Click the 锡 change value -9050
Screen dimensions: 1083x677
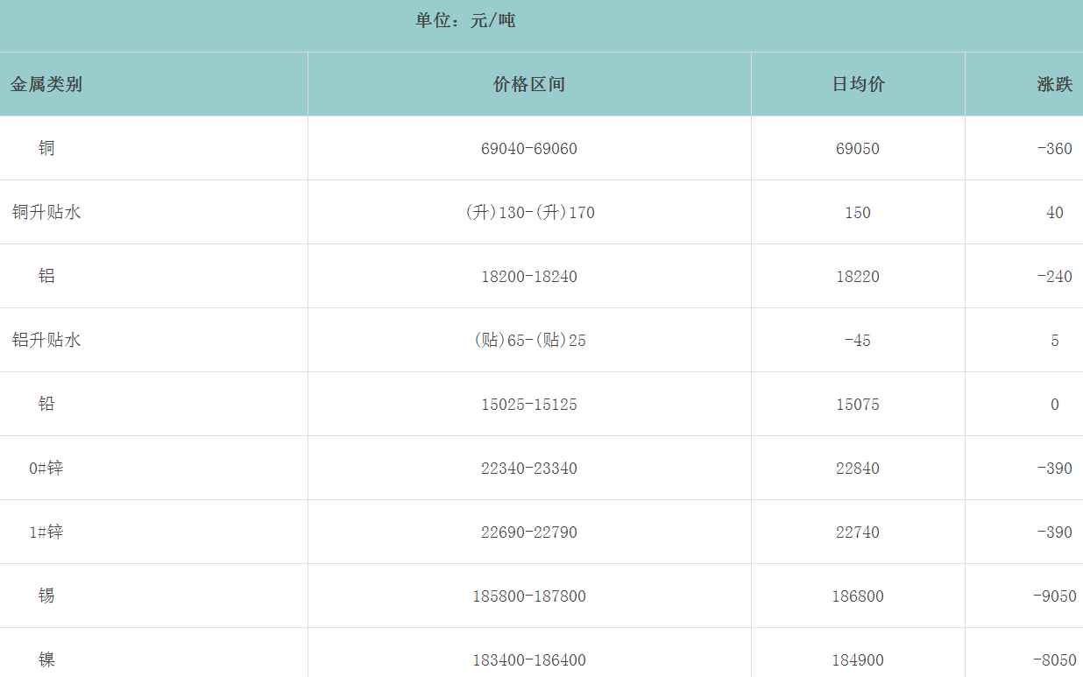point(1054,596)
